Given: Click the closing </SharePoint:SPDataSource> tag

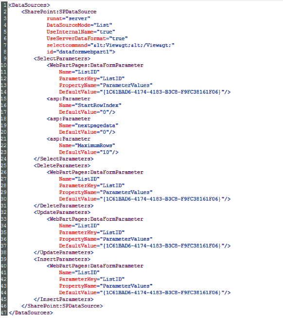Looking at the screenshot, I should pos(62,306).
